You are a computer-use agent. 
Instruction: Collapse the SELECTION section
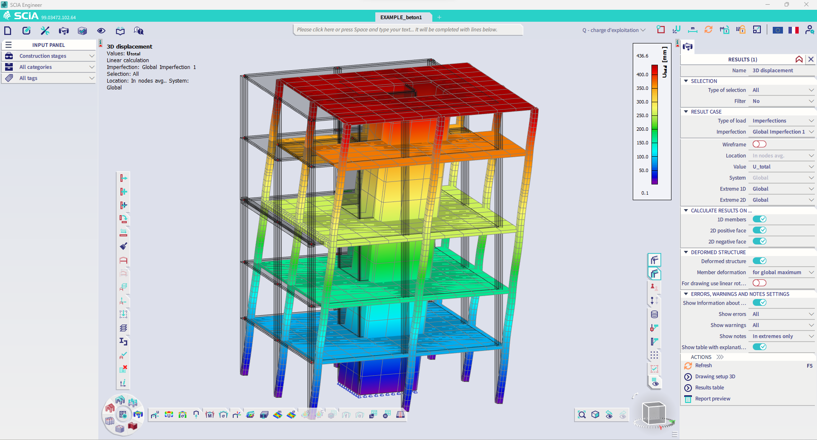pyautogui.click(x=686, y=81)
